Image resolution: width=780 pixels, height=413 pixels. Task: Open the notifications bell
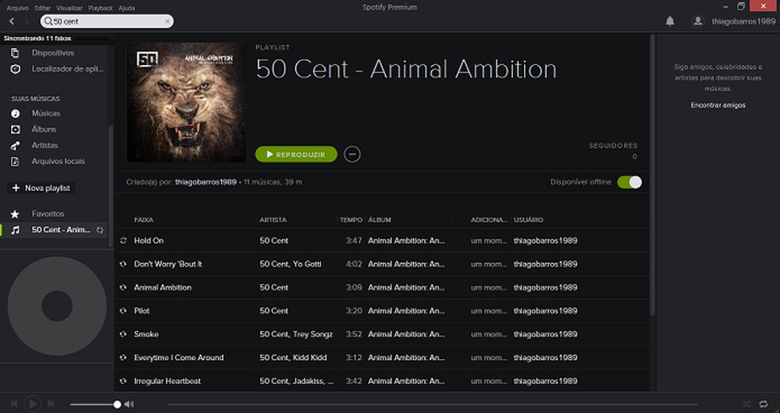coord(670,21)
